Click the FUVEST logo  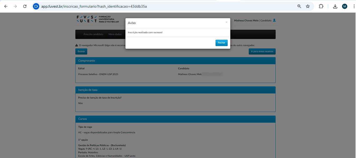click(98, 19)
